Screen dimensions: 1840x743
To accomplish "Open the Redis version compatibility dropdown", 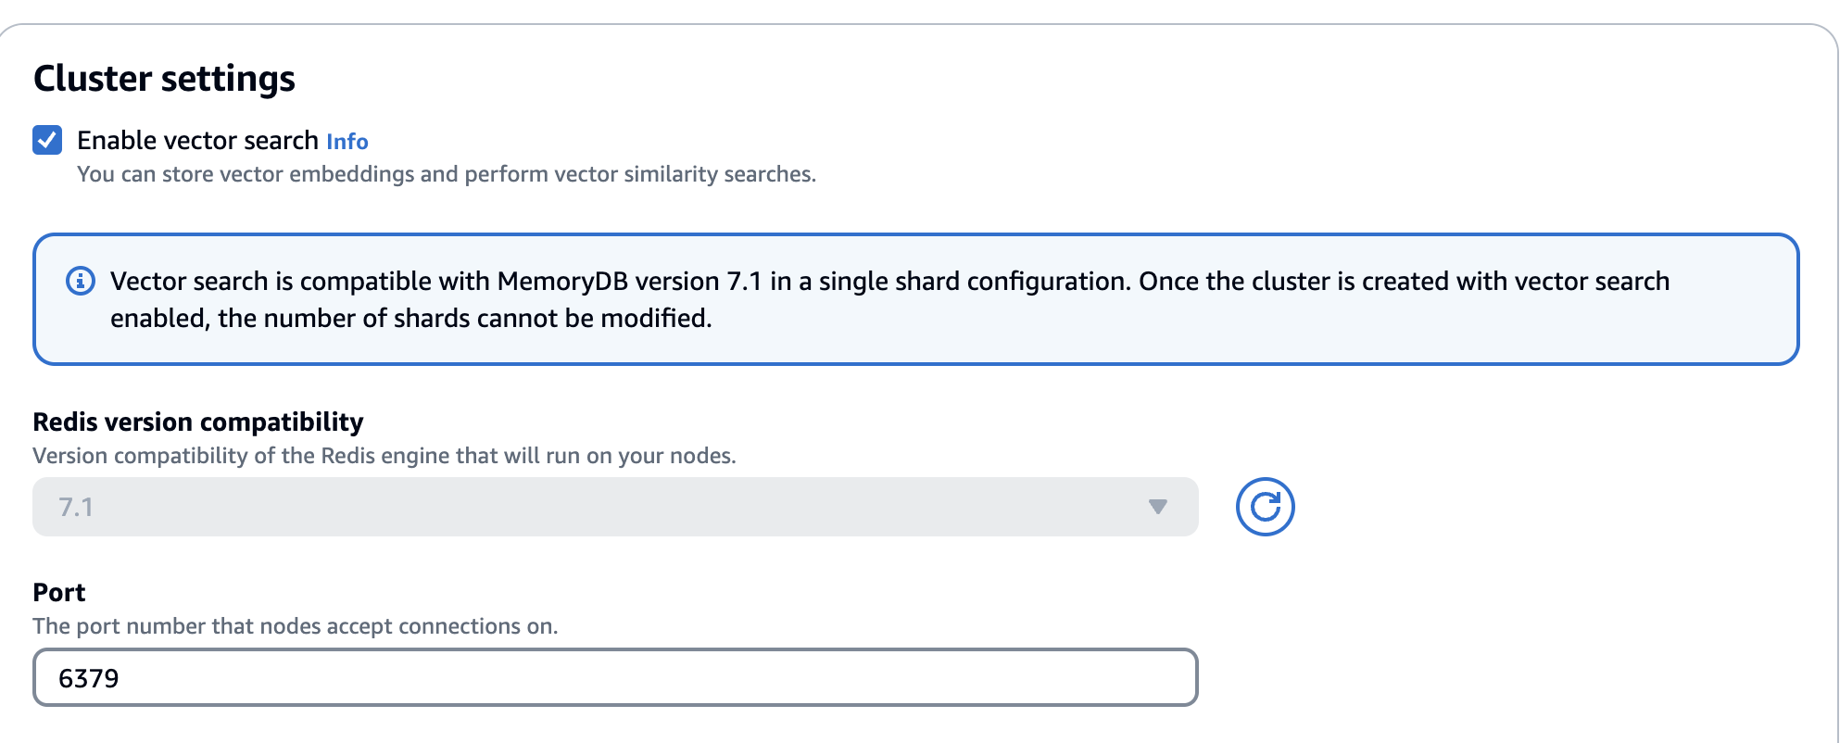I will coord(614,507).
